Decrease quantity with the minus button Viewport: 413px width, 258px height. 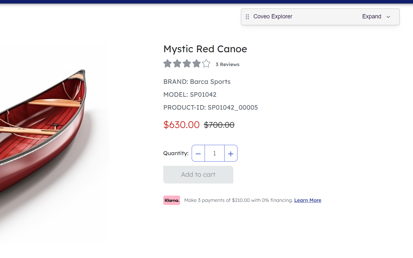(198, 154)
